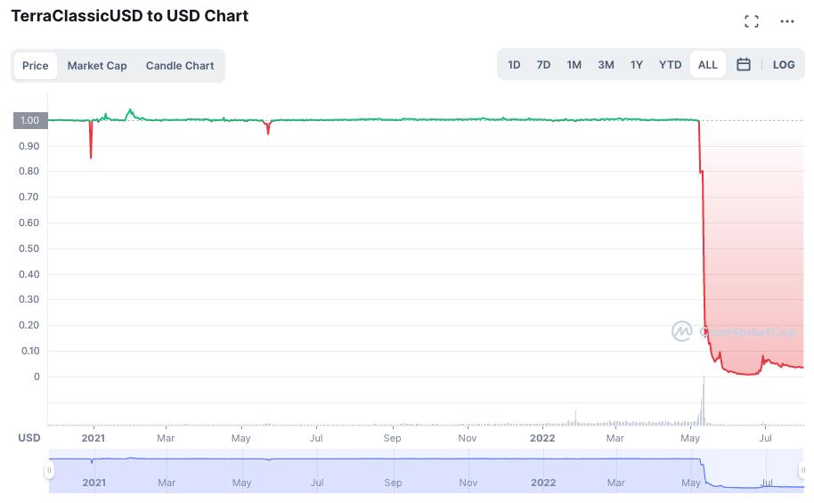Screen dimensions: 814x503
Task: Show year-to-date with YTD
Action: (x=670, y=65)
